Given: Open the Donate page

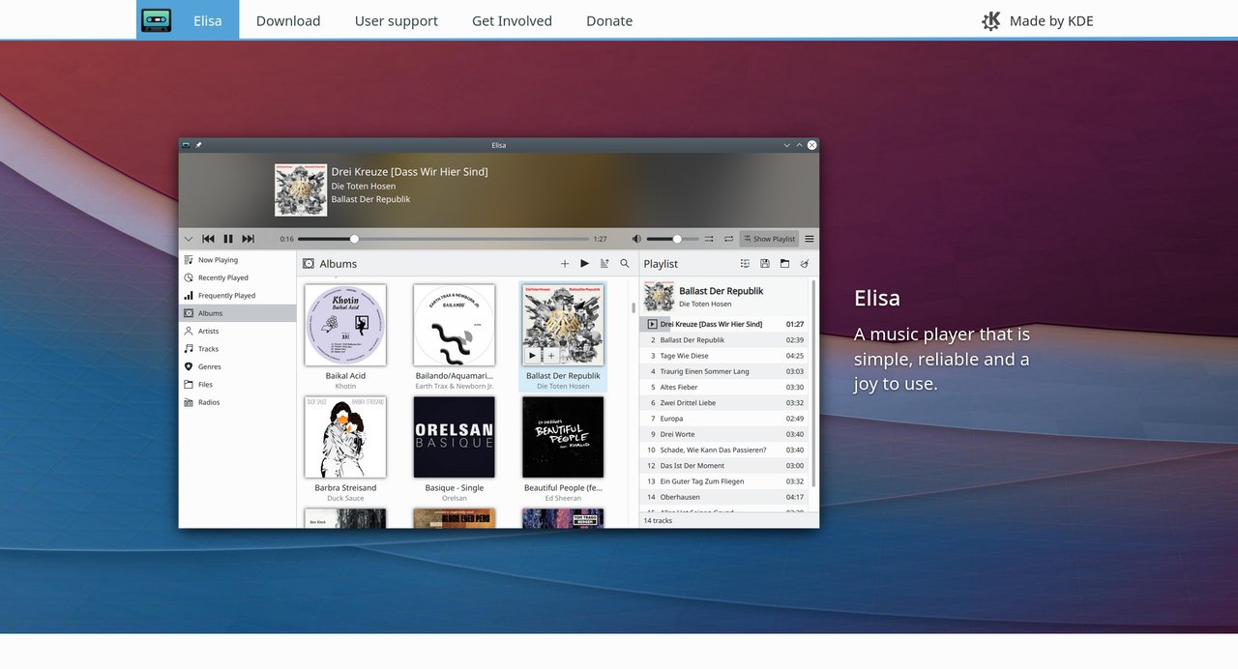Looking at the screenshot, I should 609,20.
